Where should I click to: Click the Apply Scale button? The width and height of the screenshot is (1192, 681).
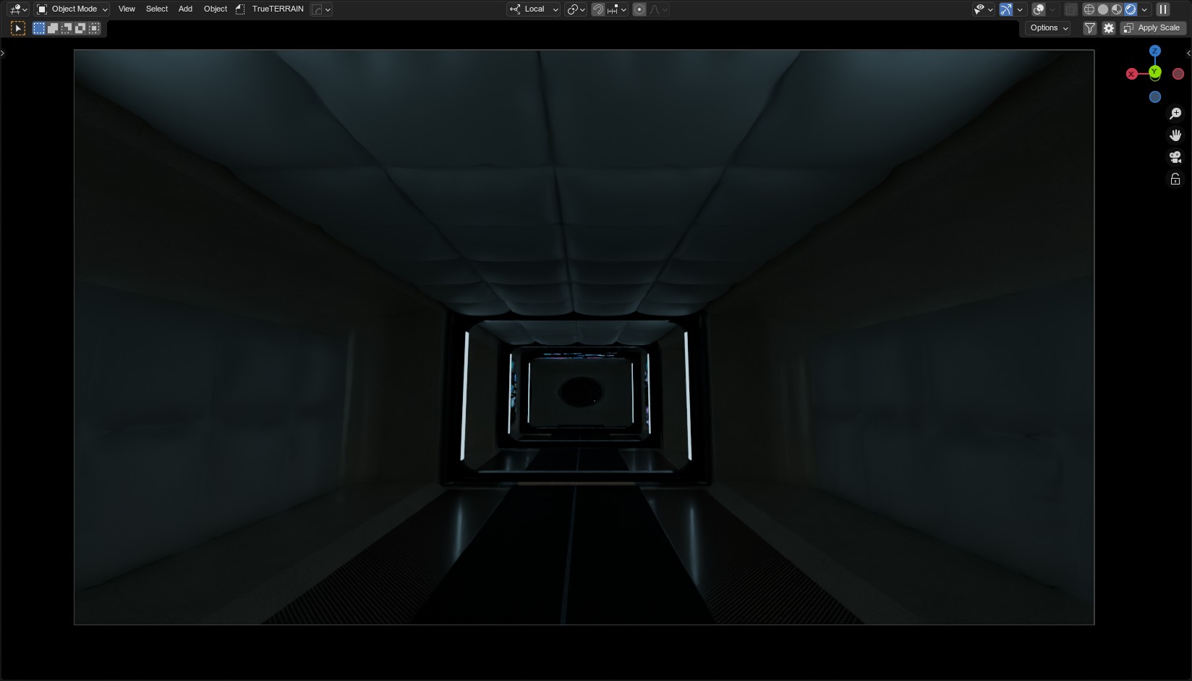1153,28
